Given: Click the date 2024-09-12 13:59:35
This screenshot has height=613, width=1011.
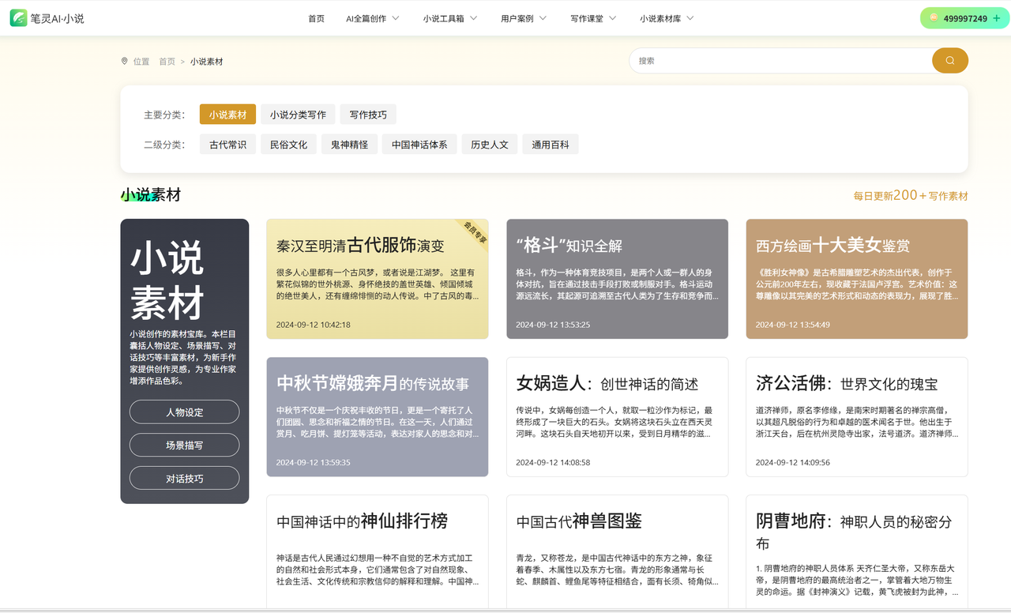Looking at the screenshot, I should point(314,463).
